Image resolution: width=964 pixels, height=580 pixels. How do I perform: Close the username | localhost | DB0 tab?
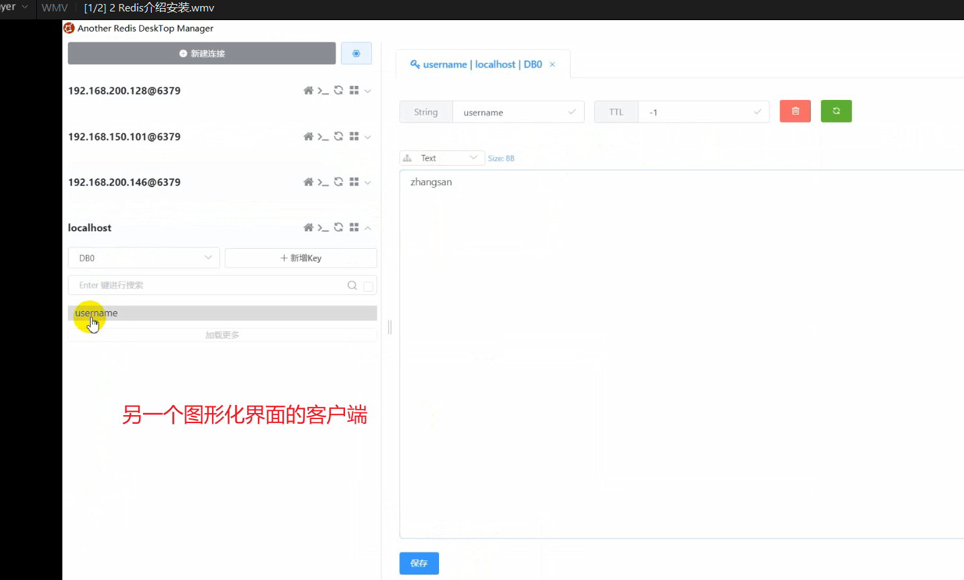point(552,64)
